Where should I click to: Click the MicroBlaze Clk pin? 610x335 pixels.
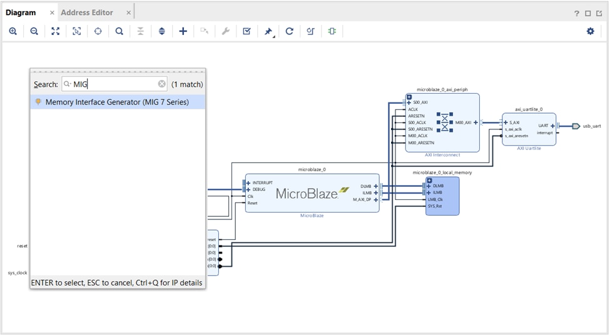coord(250,196)
